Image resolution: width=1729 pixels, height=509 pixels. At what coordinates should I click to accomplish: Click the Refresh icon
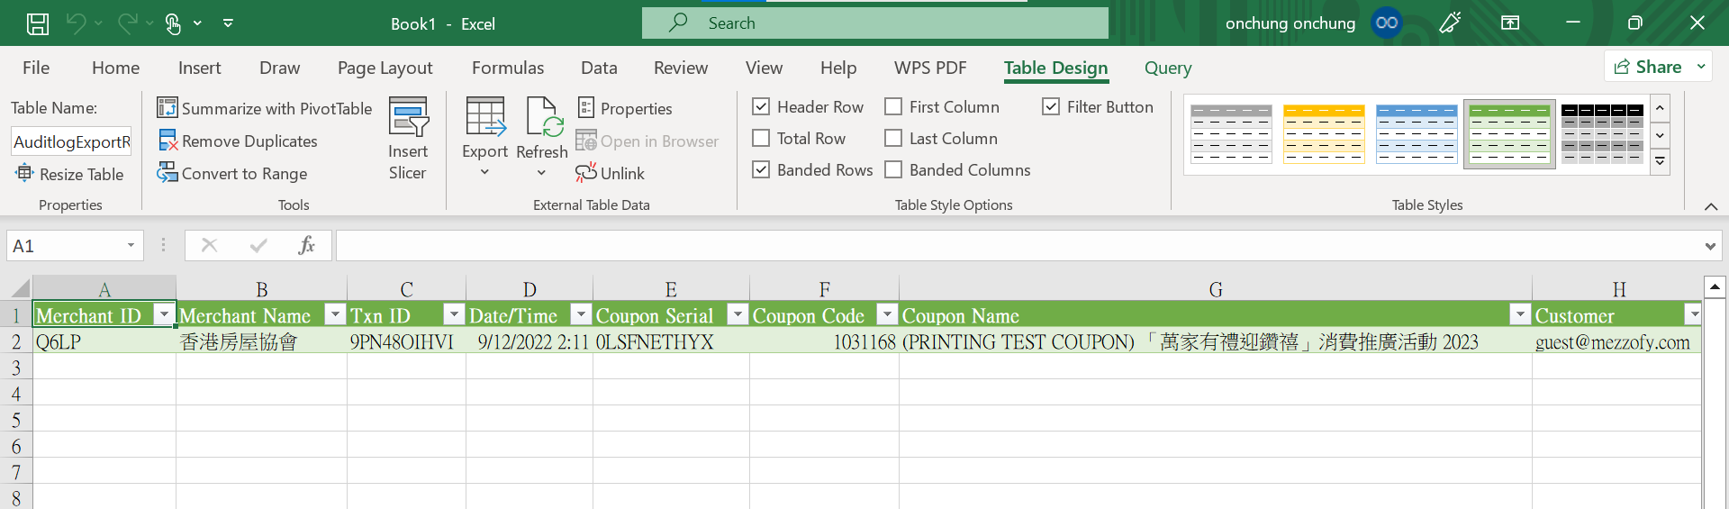pyautogui.click(x=544, y=117)
